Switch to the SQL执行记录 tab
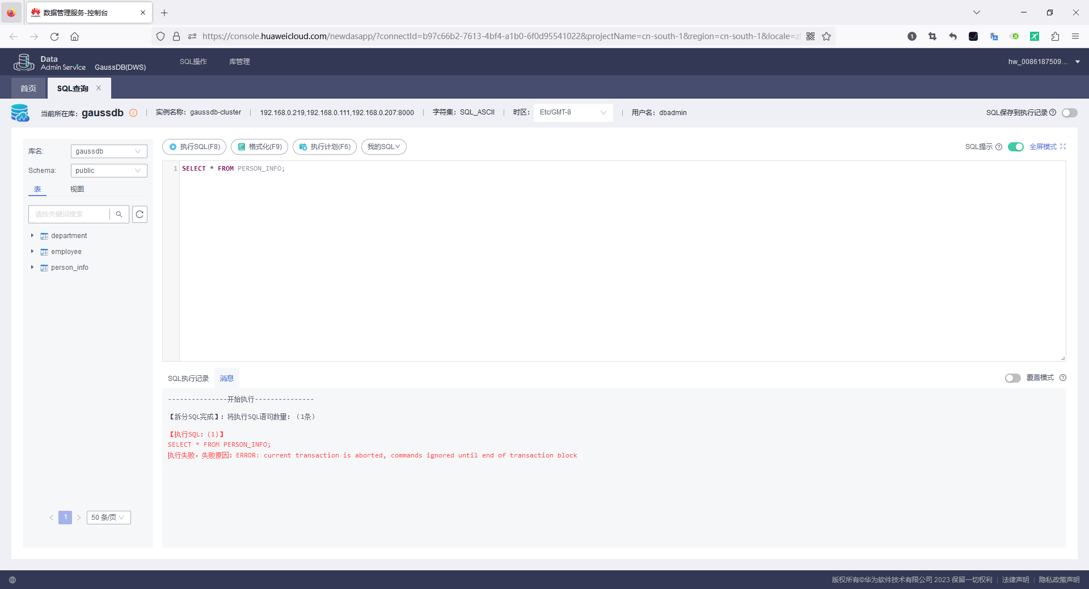The image size is (1089, 589). (x=188, y=379)
